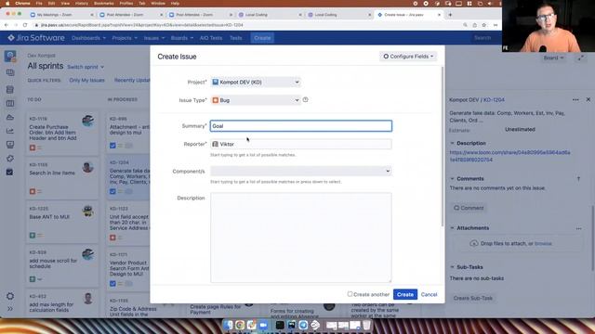Open the History menu in macOS menu bar
This screenshot has height=334, width=595.
pyautogui.click(x=82, y=3)
